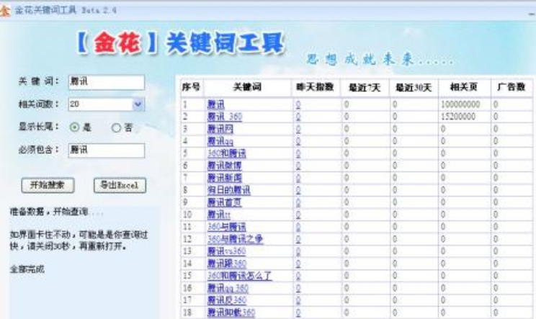Open the 相关词数 dropdown arrow

click(138, 104)
